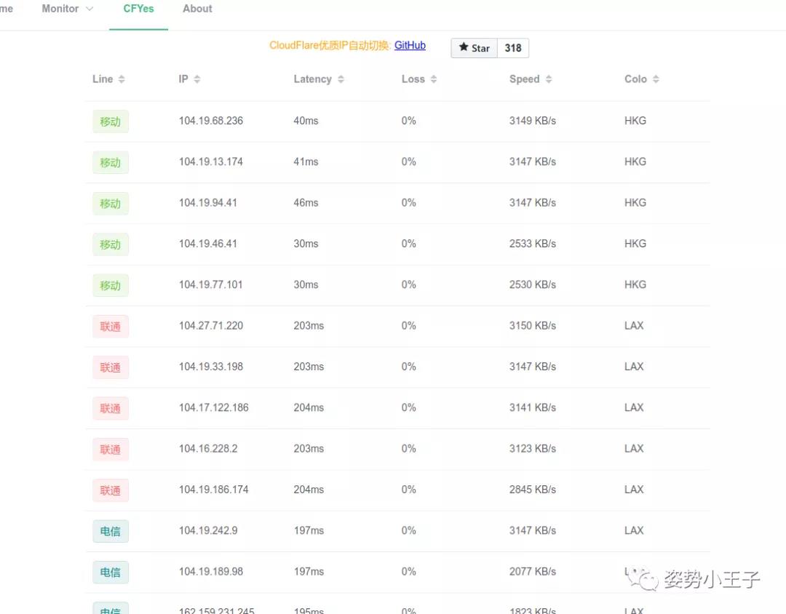Open the About tab
Screen dimensions: 786x614
click(197, 9)
